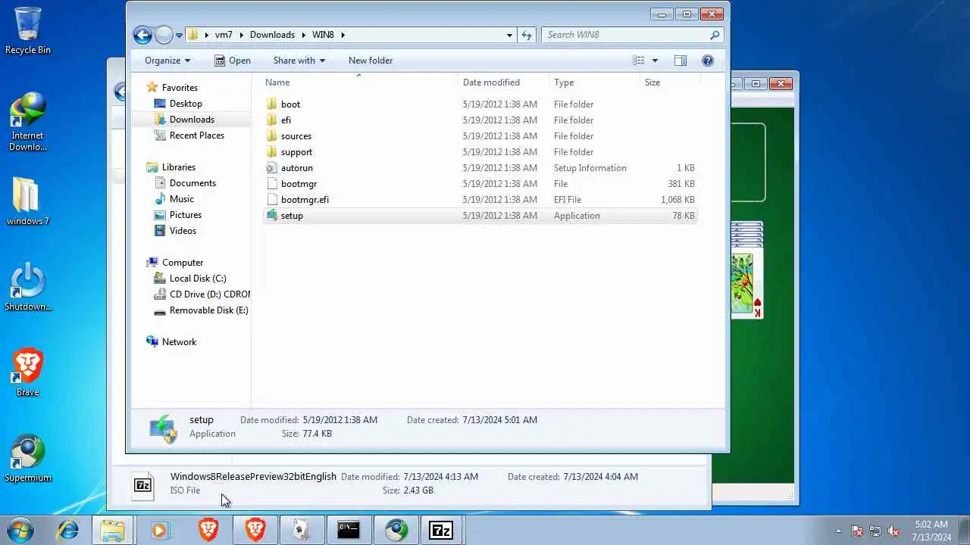970x545 pixels.
Task: Sort by Type column header
Action: click(594, 83)
